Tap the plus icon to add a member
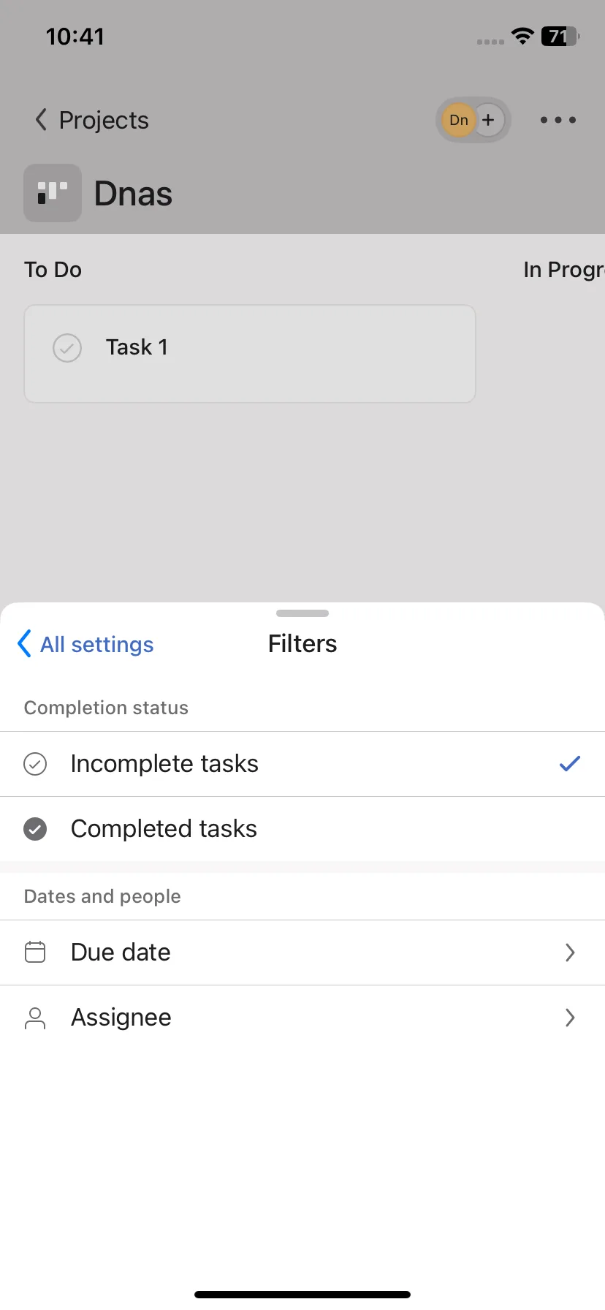The image size is (605, 1310). click(488, 120)
